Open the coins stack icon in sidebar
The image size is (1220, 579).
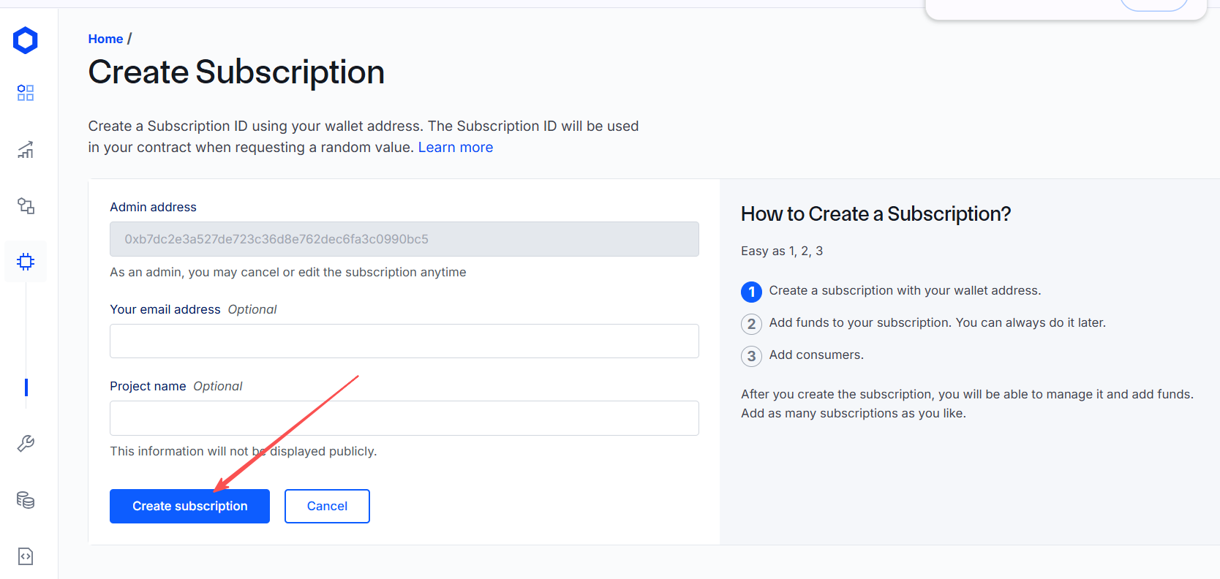coord(26,500)
